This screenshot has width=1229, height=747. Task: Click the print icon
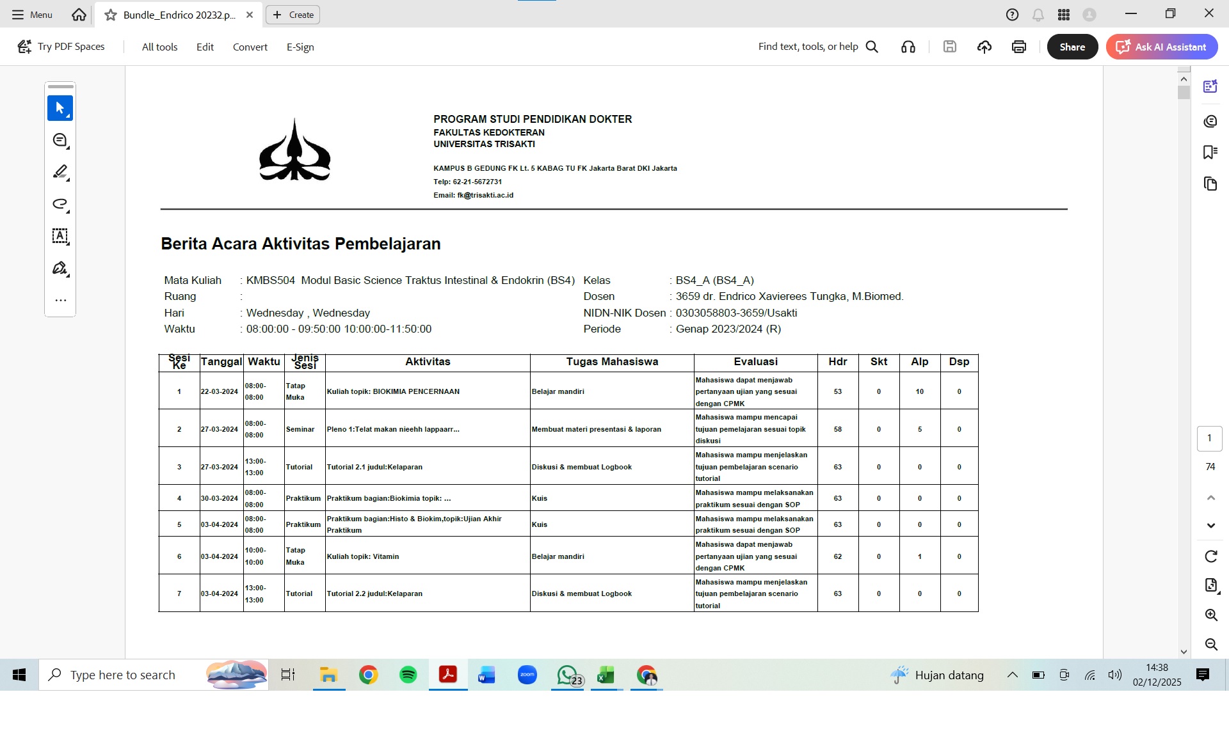tap(1019, 47)
